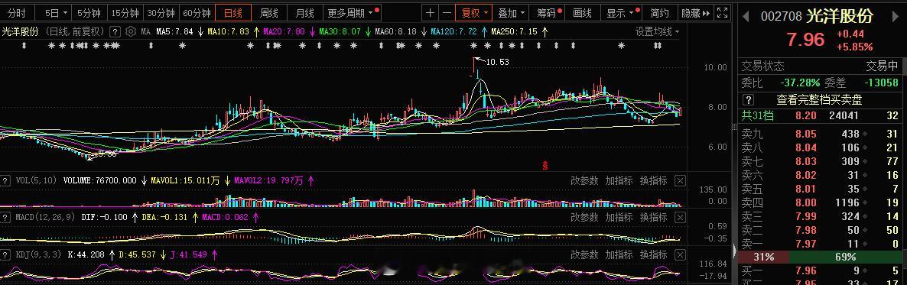Click the red S marker on chart
Viewport: 907px width, 285px height.
coord(545,165)
